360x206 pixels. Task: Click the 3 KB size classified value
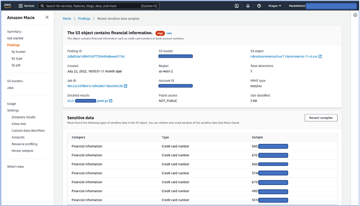click(254, 101)
